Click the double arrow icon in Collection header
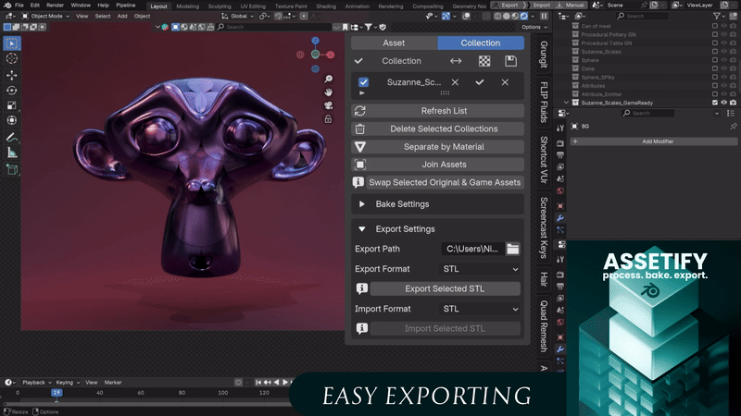 point(456,61)
